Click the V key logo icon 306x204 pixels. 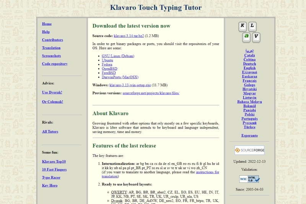[x=256, y=37]
